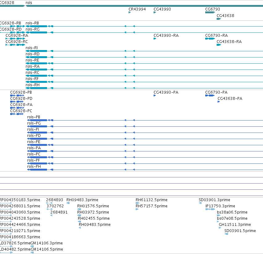The image size is (263, 254).
Task: Select the CG43993 gene feature label
Action: (162, 9)
